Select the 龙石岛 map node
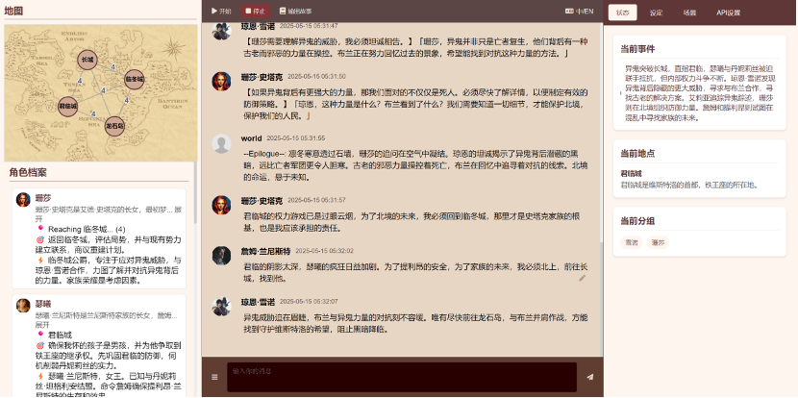The width and height of the screenshot is (798, 398). (114, 126)
